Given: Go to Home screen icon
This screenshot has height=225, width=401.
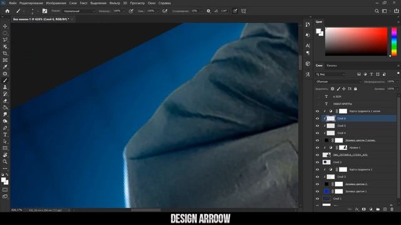Looking at the screenshot, I should coord(8,11).
